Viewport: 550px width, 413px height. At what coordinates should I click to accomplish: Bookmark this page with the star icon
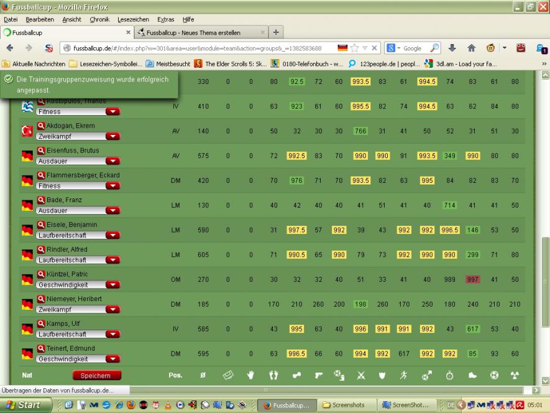click(355, 48)
